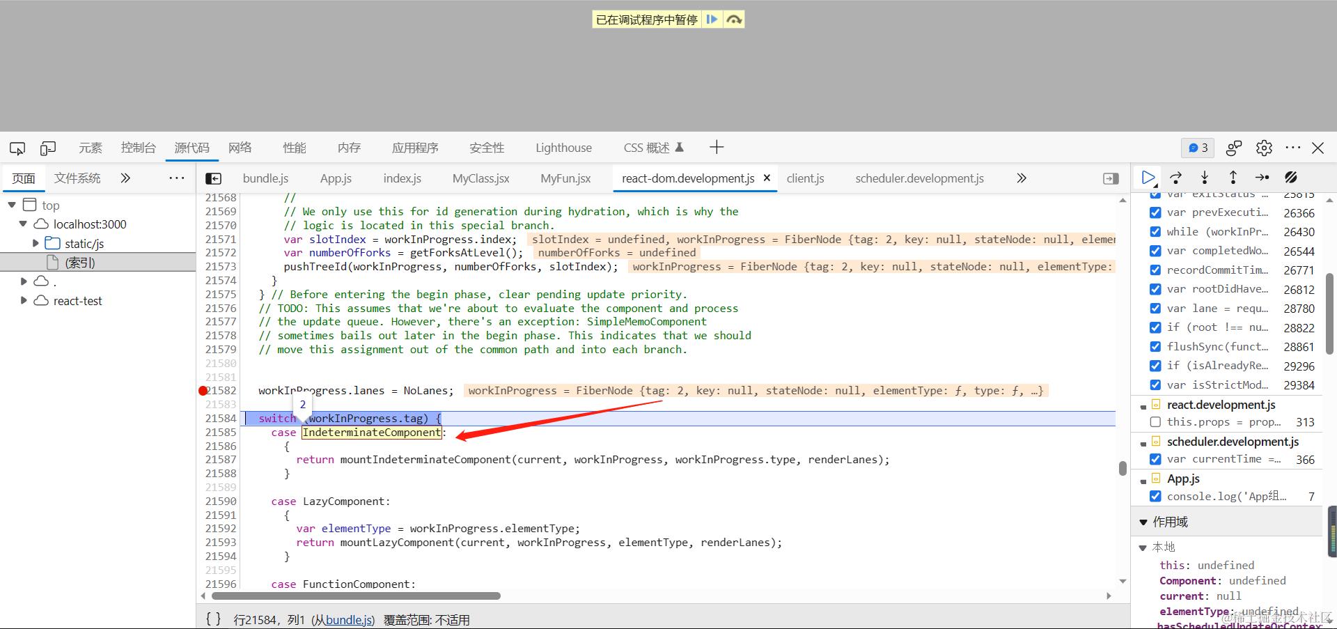Open the customize DevTools more menu

pyautogui.click(x=1293, y=148)
